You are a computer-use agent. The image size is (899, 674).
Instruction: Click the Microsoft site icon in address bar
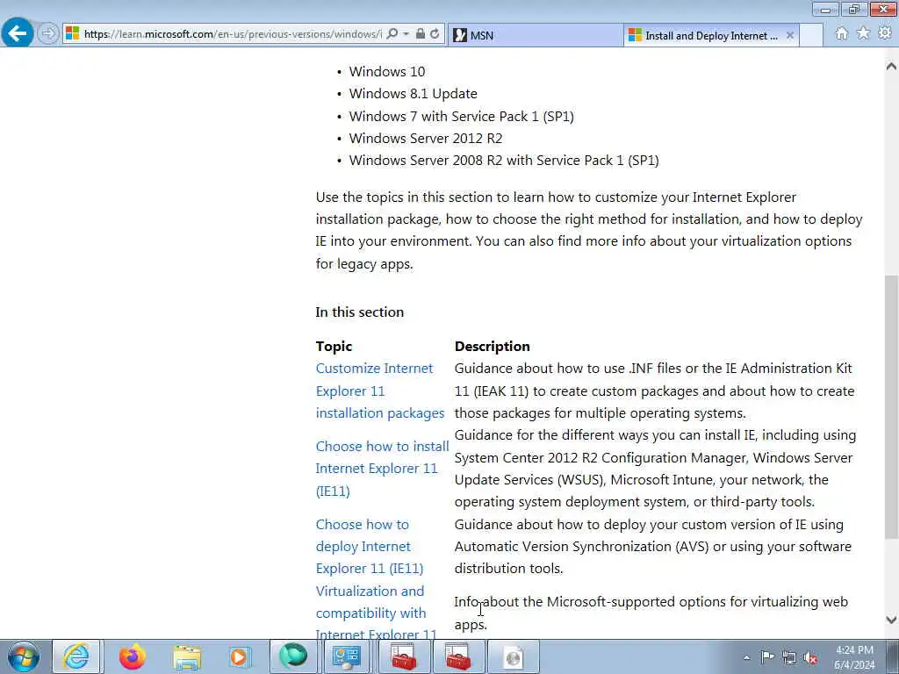72,34
